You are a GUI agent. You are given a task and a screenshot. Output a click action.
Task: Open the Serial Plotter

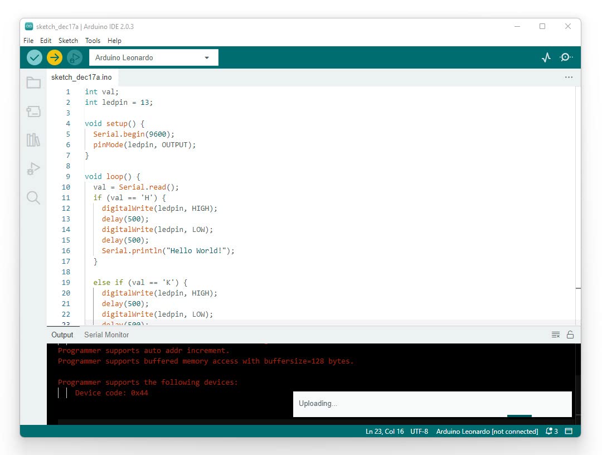(x=546, y=57)
